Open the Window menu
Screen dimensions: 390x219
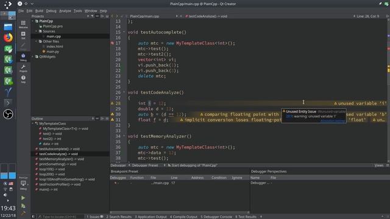coord(91,11)
